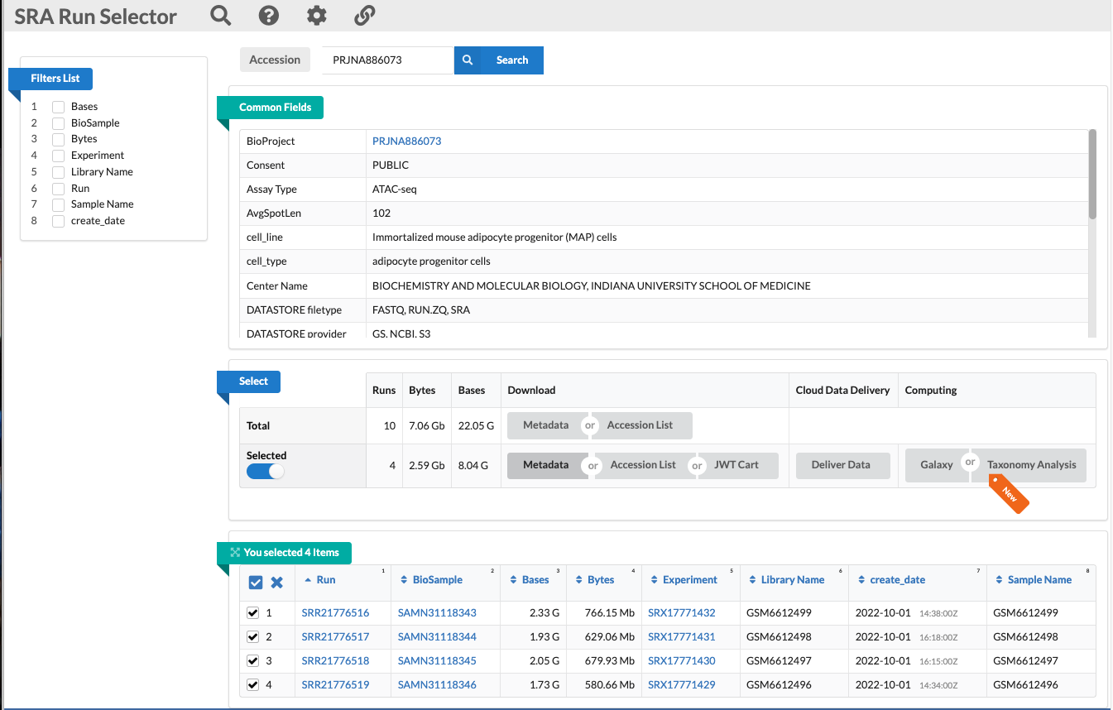Uncheck row 1 SRR21776516 checkbox
Screen dimensions: 1113x710
(x=253, y=613)
